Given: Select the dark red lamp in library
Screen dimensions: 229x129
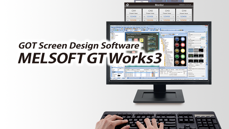Looking at the screenshot, I should tap(177, 45).
